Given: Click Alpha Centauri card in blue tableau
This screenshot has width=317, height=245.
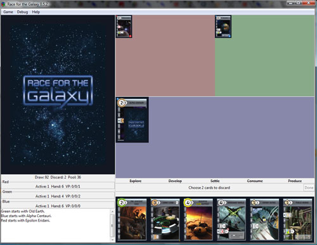Looking at the screenshot, I should pyautogui.click(x=133, y=120).
